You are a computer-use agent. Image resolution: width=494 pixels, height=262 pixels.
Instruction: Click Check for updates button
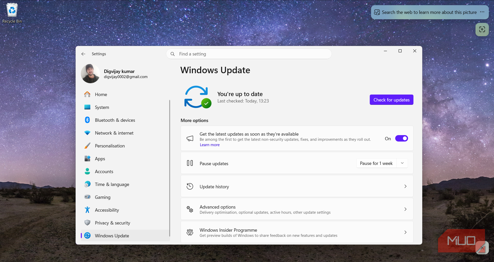coord(391,100)
